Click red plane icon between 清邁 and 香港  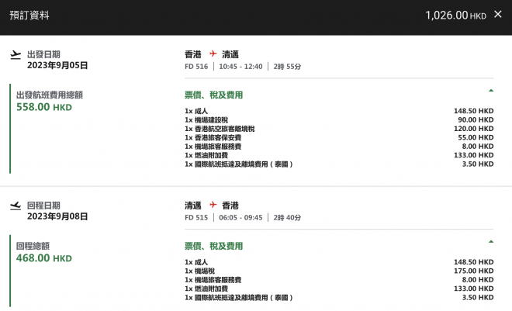(212, 206)
